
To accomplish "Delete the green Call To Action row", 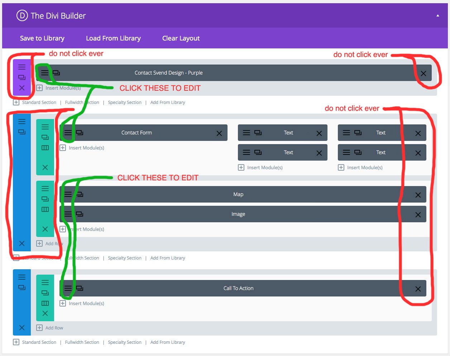I will pos(45,313).
